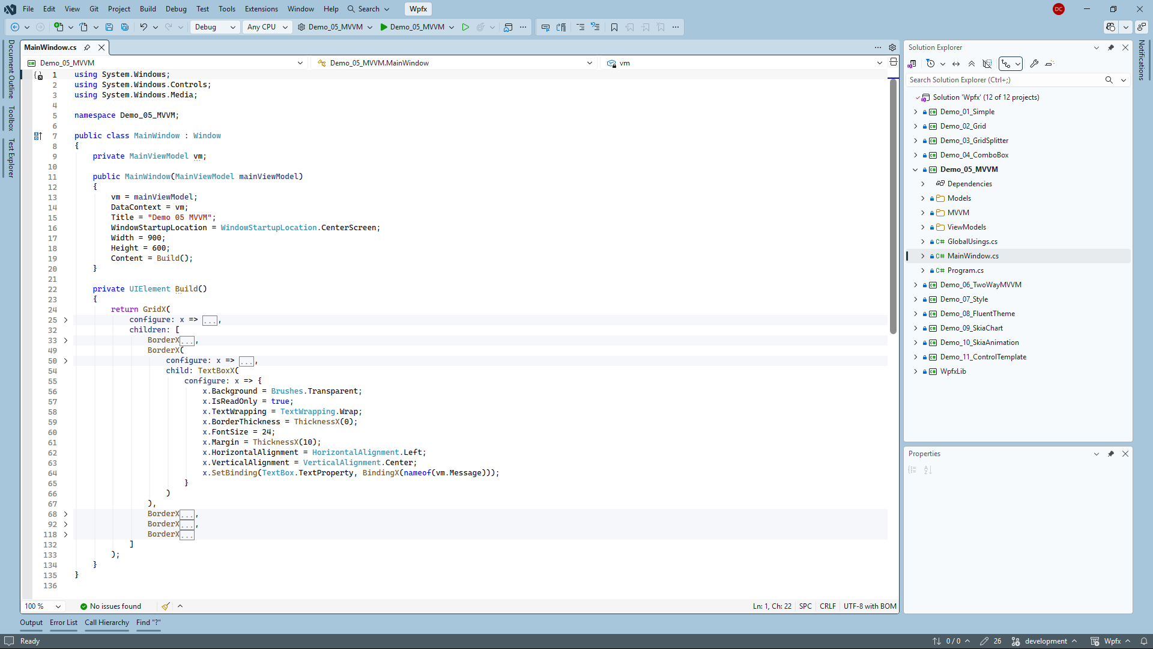Switch to the Error List tab
This screenshot has width=1153, height=649.
(x=64, y=623)
